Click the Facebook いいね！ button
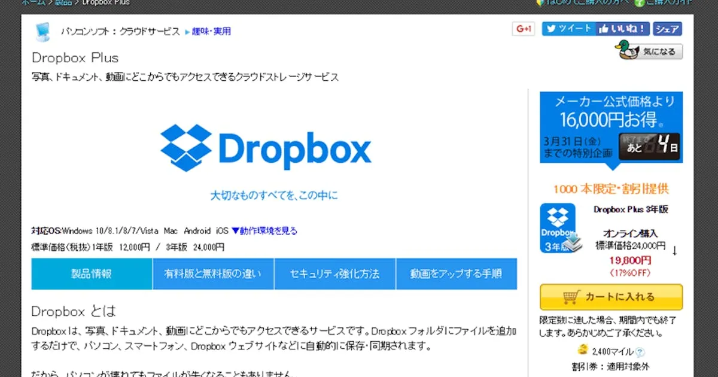 [623, 29]
